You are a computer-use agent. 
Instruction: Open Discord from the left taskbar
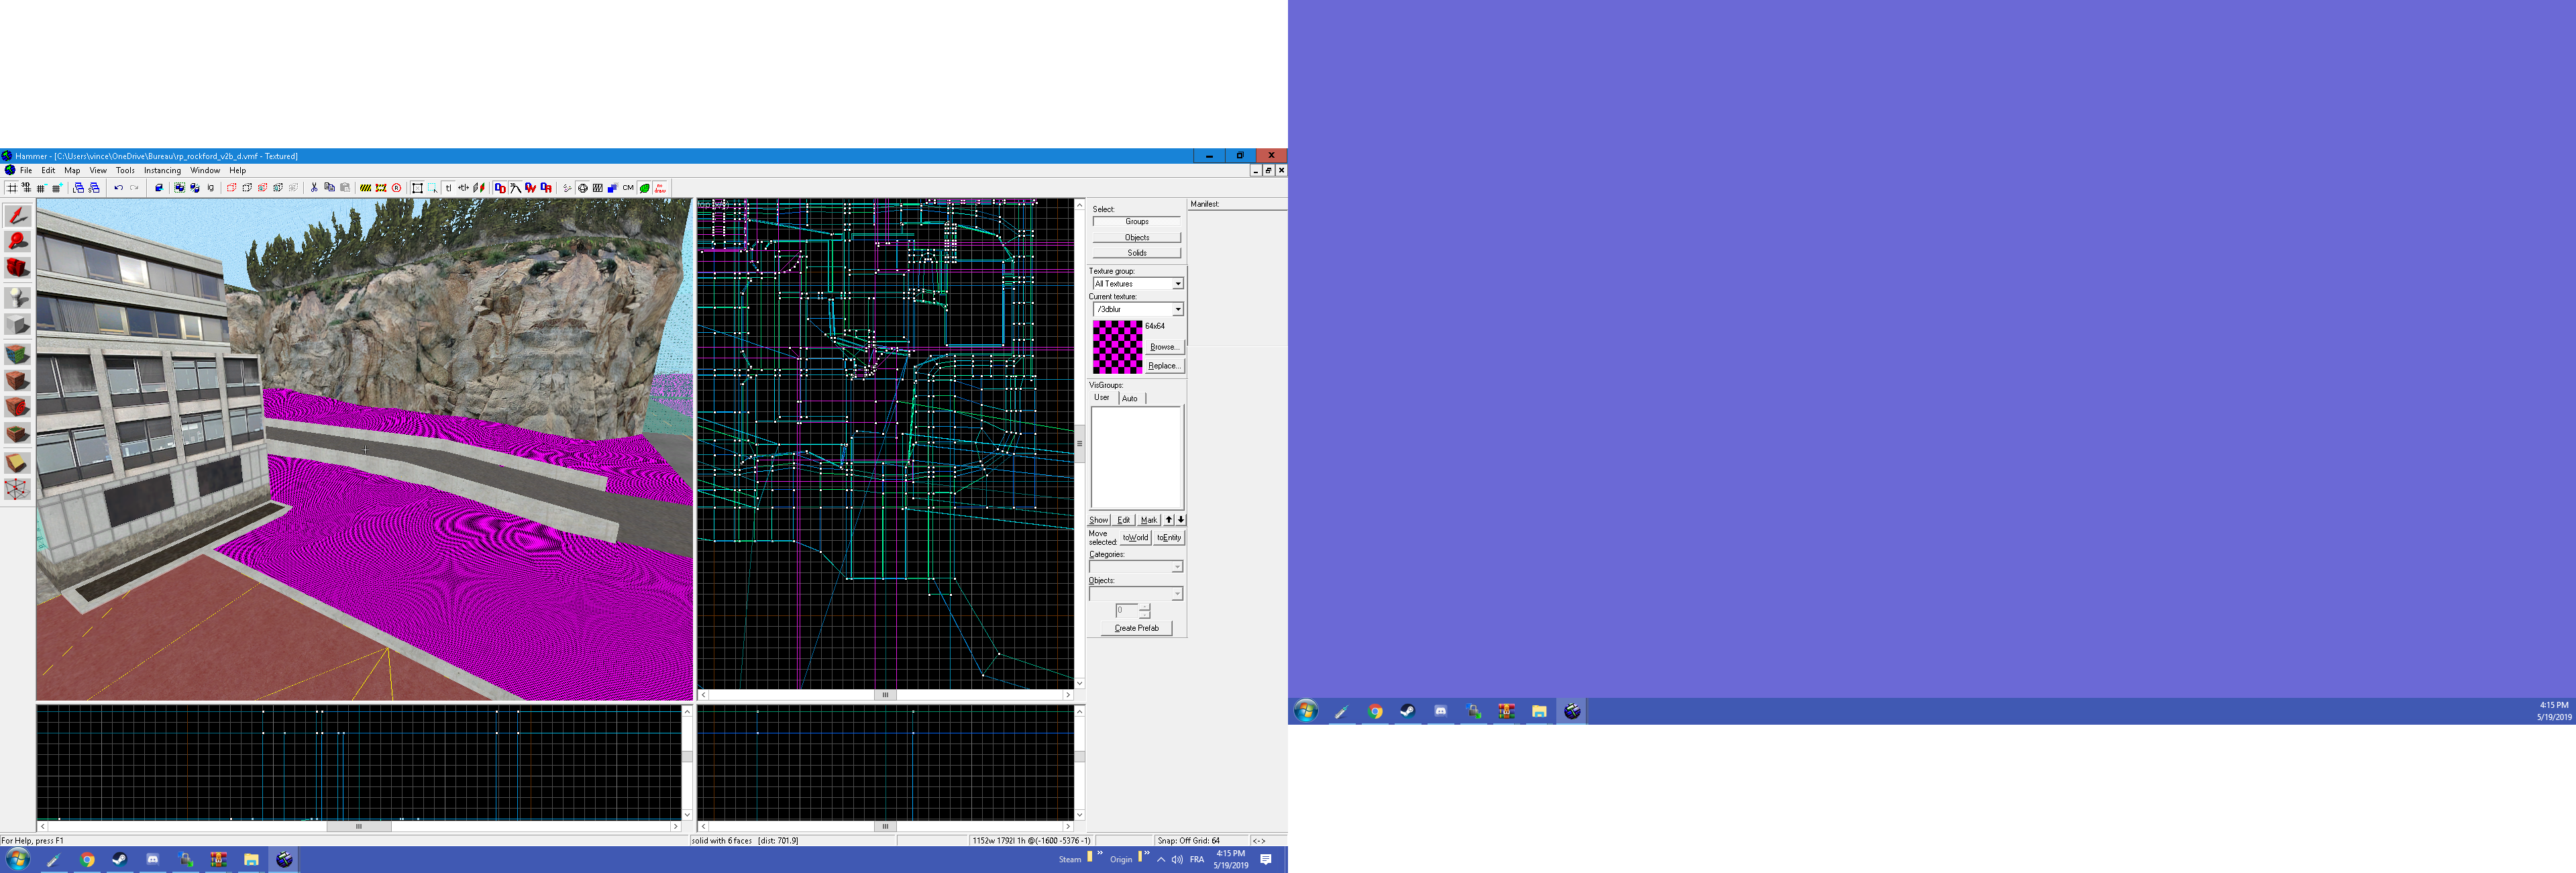coord(152,860)
